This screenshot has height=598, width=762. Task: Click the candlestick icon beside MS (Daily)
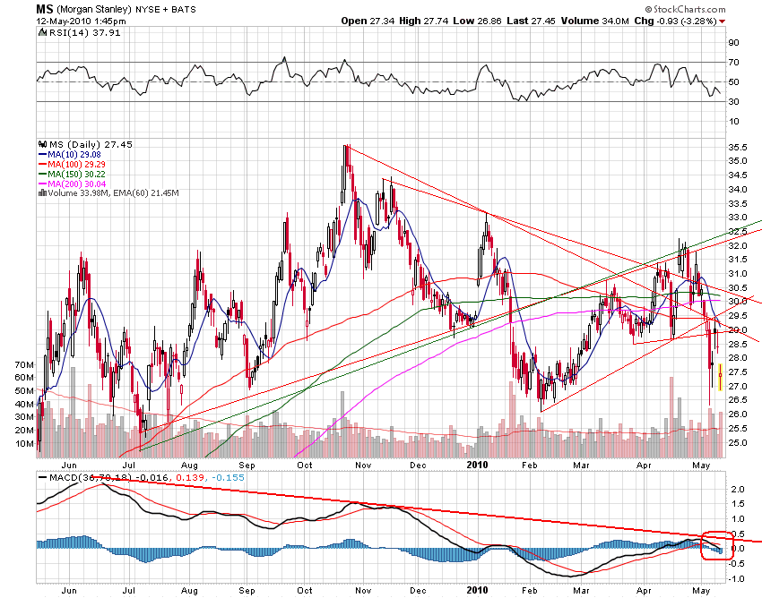coord(42,145)
